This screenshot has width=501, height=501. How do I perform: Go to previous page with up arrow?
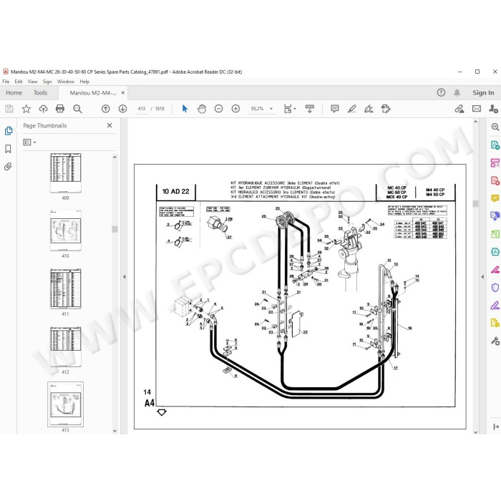point(105,109)
